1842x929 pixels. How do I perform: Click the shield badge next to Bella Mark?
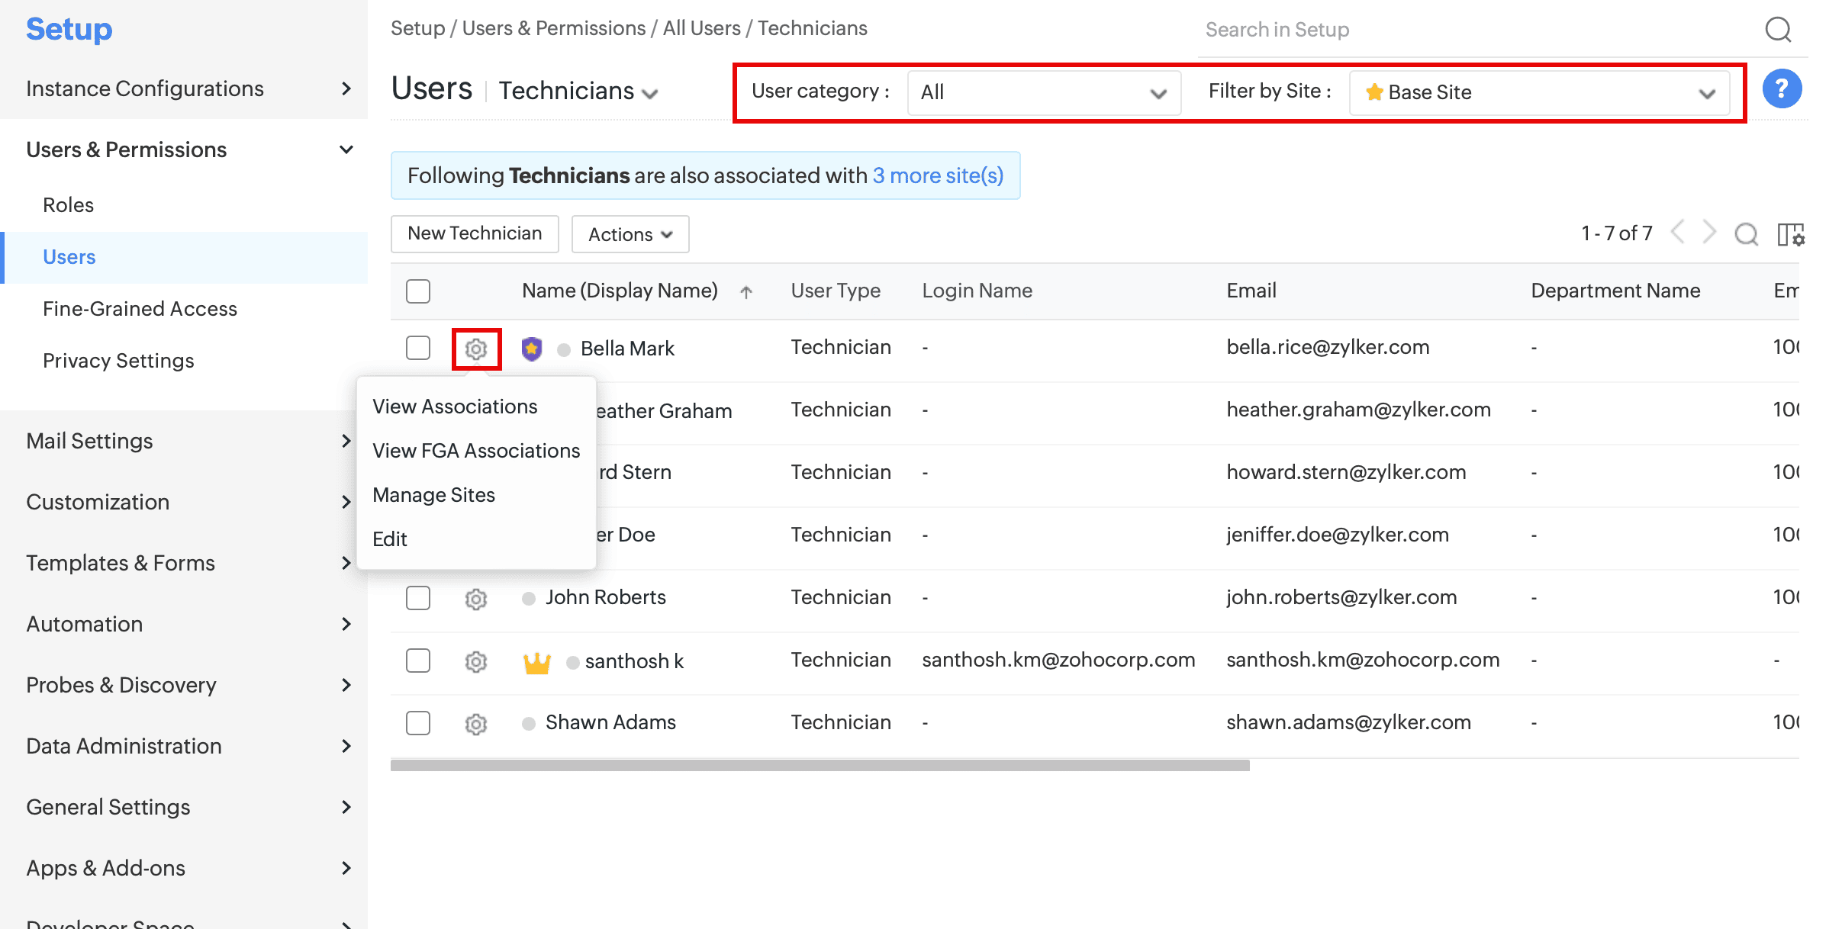point(532,349)
